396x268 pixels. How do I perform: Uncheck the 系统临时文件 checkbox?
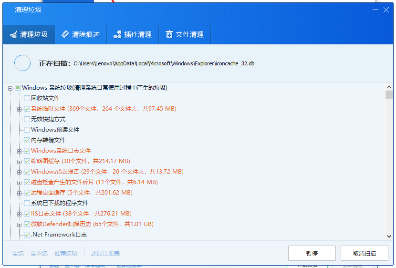click(x=27, y=109)
